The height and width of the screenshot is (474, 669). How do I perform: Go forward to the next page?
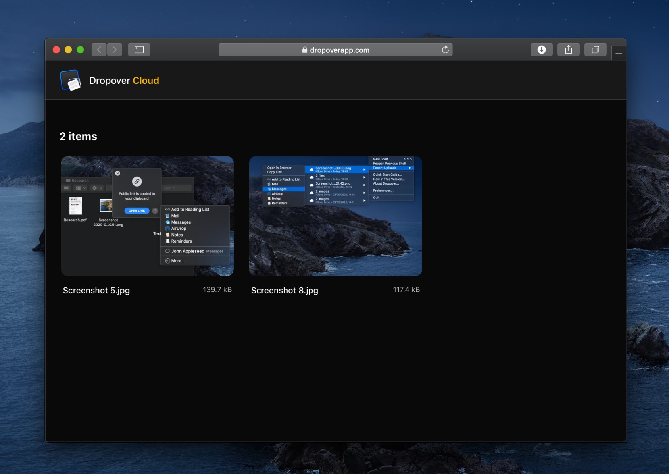[x=115, y=50]
